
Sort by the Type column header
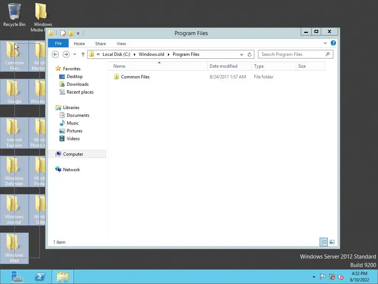[274, 66]
